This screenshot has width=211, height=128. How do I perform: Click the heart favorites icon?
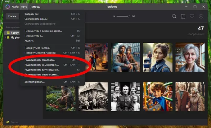[192, 16]
